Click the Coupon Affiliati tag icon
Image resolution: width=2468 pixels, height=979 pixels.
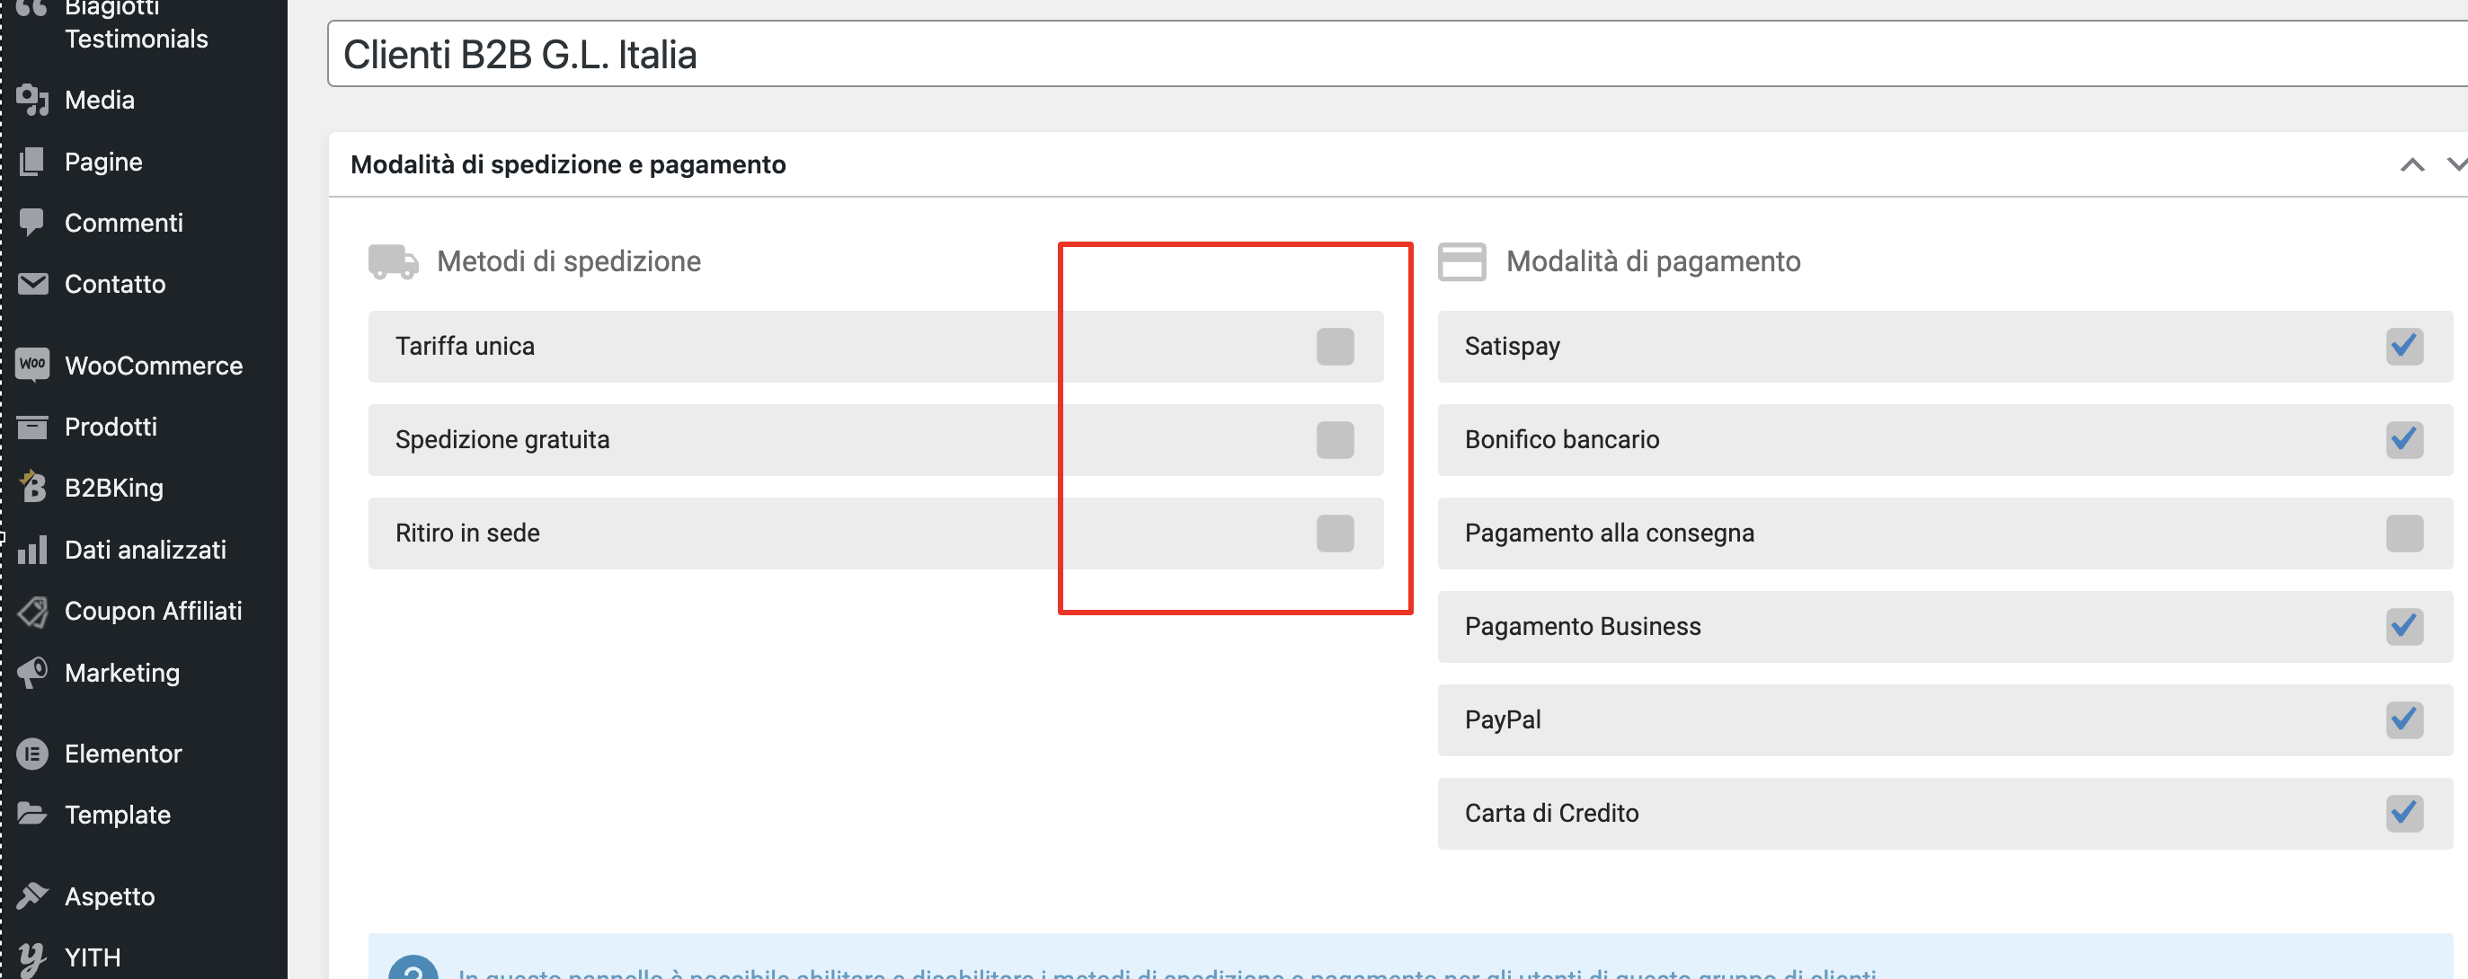[32, 611]
